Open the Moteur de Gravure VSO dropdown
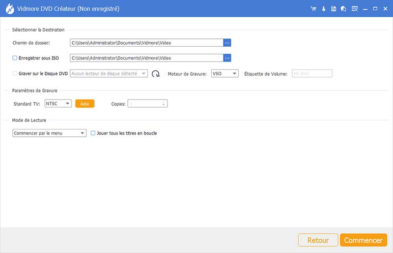This screenshot has height=253, width=393. pyautogui.click(x=225, y=74)
